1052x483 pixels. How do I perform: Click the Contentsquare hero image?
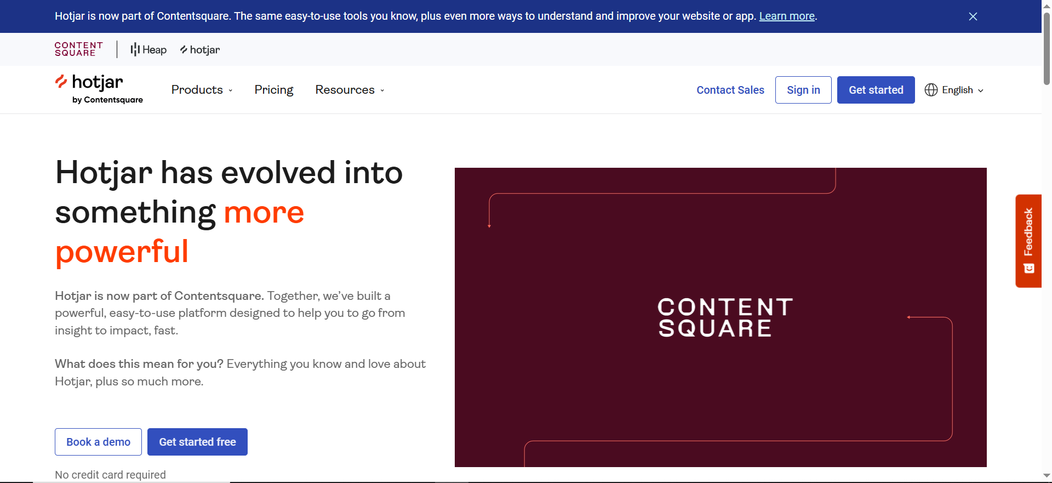pyautogui.click(x=720, y=317)
